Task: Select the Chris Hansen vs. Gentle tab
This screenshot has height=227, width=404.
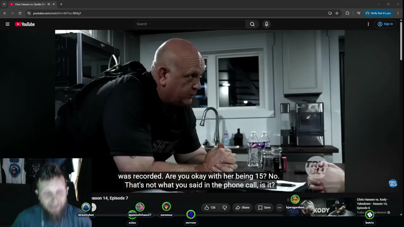Action: tap(30, 4)
